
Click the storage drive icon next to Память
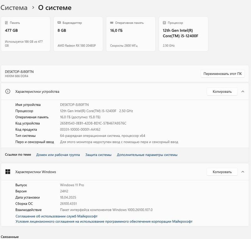coord(6,23)
